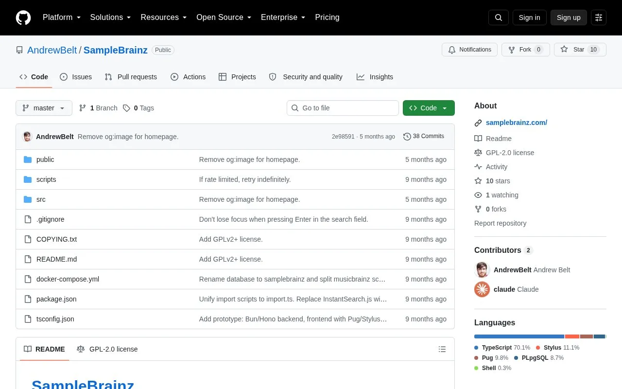Click the tag icon for Tags

(x=126, y=108)
